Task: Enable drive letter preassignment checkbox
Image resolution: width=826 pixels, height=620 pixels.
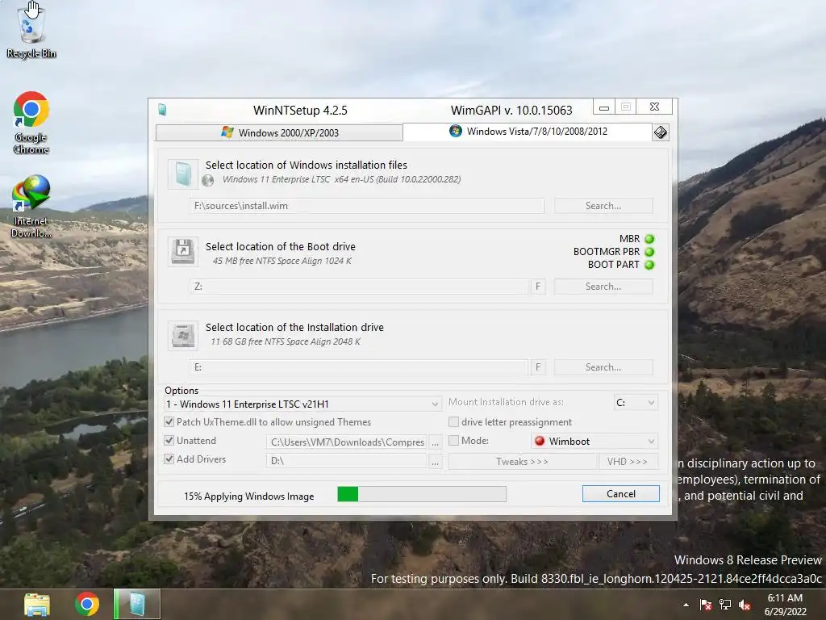Action: [453, 421]
